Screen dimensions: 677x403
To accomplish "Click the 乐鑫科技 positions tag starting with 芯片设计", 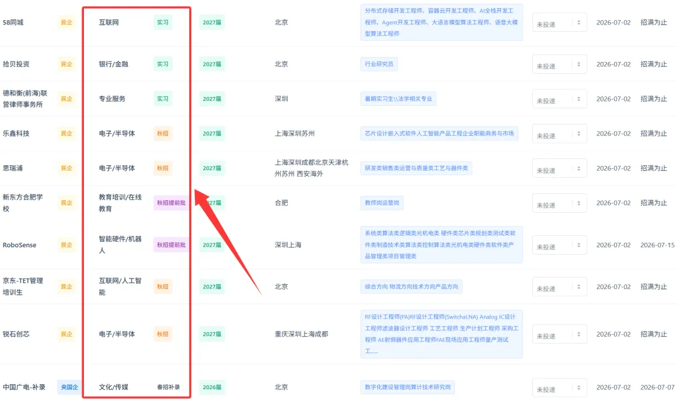I will (439, 134).
